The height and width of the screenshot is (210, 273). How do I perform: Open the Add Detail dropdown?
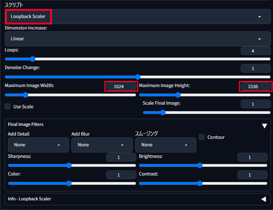click(x=38, y=145)
